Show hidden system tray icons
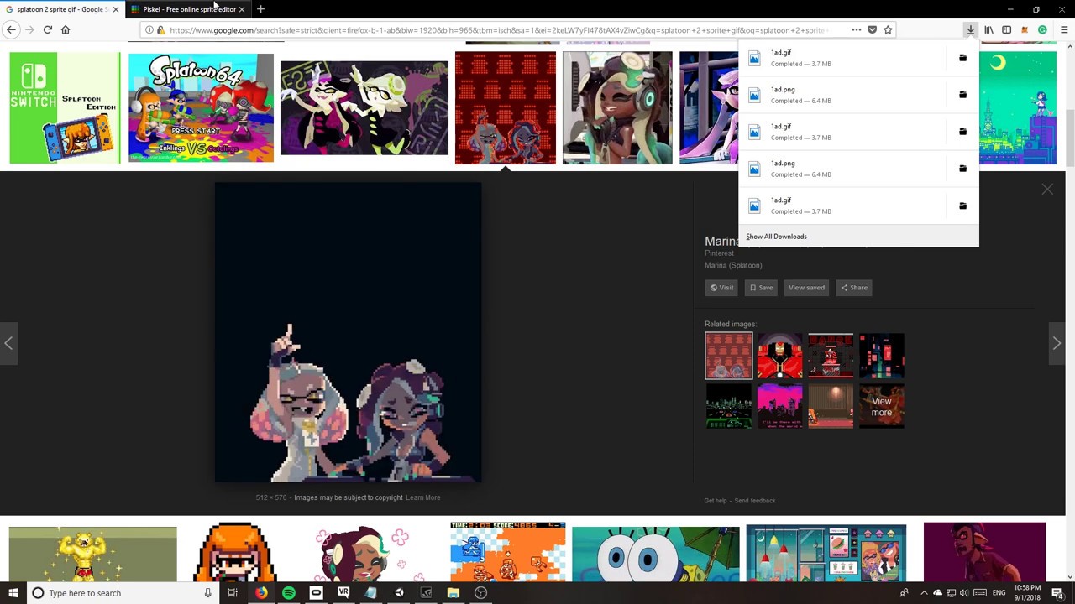Image resolution: width=1075 pixels, height=604 pixels. pos(923,593)
